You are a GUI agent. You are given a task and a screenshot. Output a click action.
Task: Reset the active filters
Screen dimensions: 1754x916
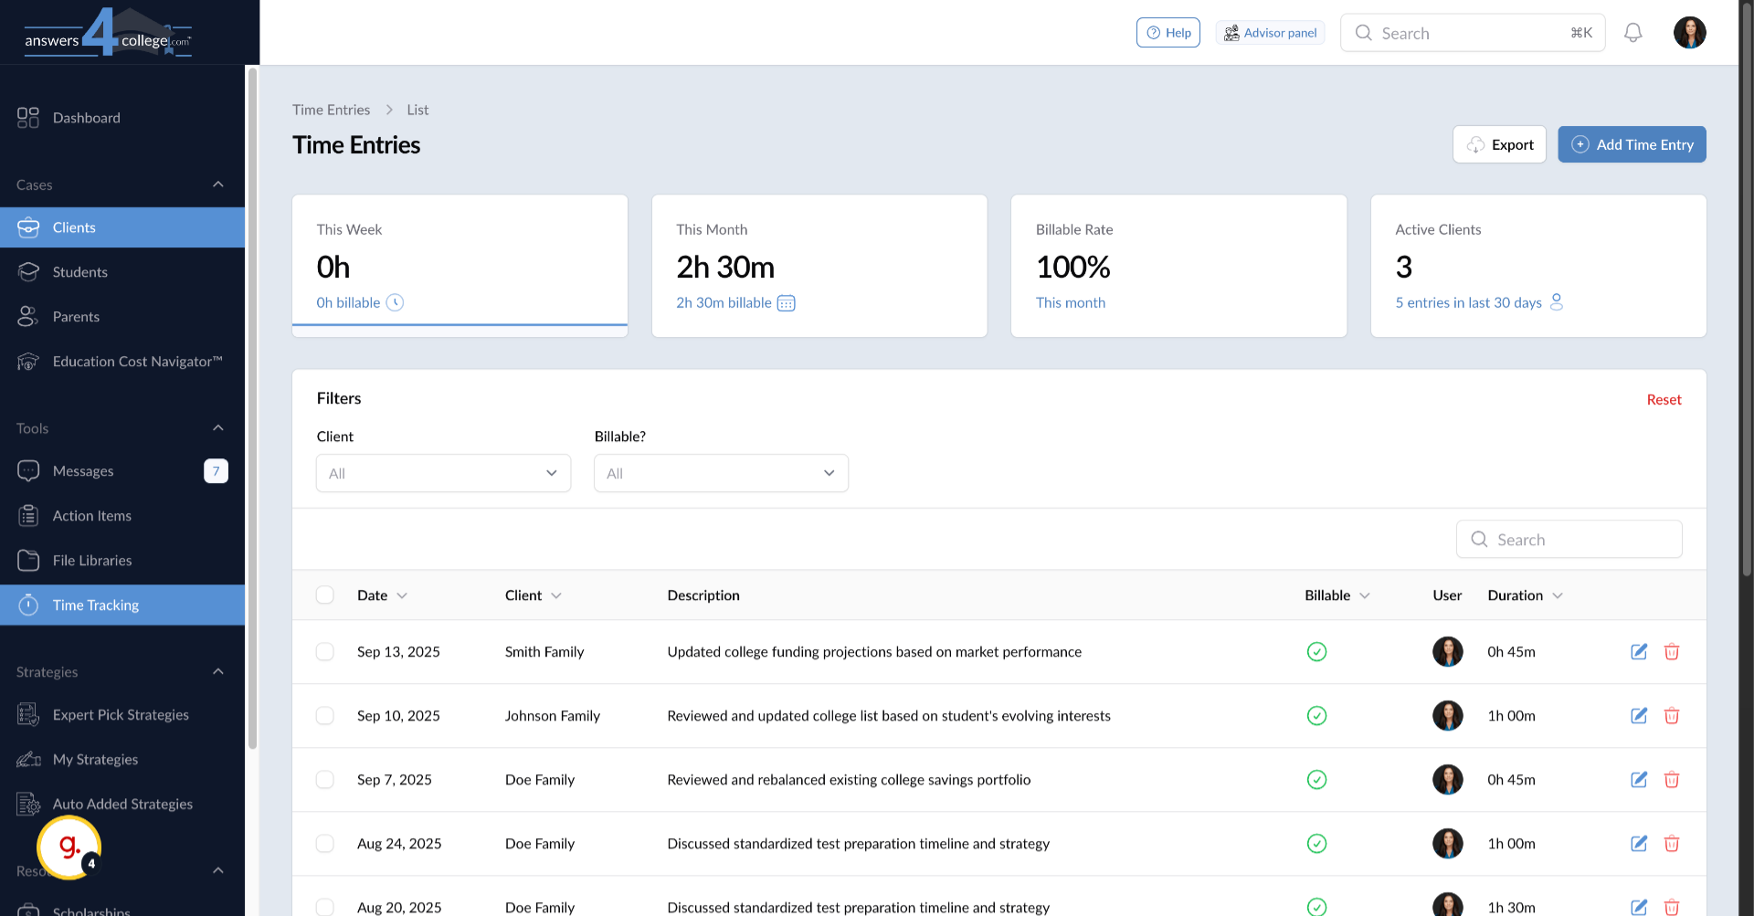pos(1663,399)
